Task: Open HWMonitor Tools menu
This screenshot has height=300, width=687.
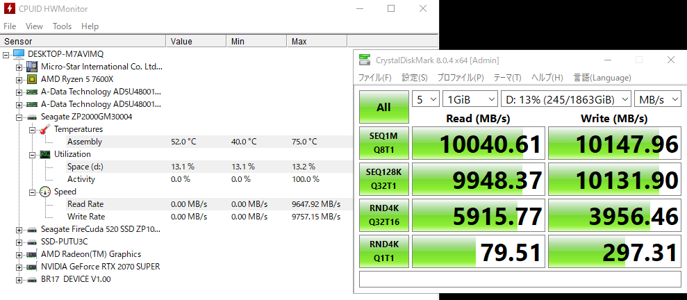Action: click(x=63, y=26)
